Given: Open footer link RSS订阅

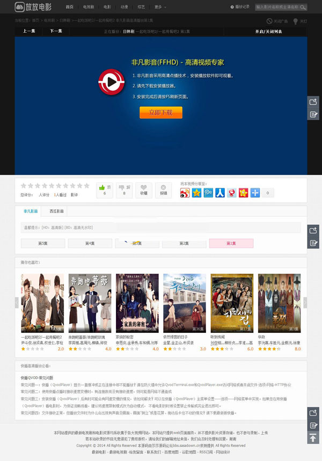Looking at the screenshot, I should pyautogui.click(x=206, y=452).
